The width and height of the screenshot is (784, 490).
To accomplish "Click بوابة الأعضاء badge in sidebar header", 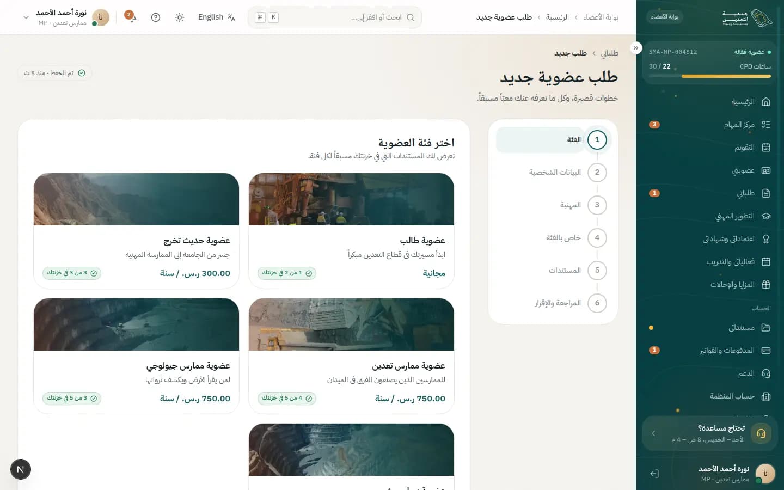I will pos(665,17).
